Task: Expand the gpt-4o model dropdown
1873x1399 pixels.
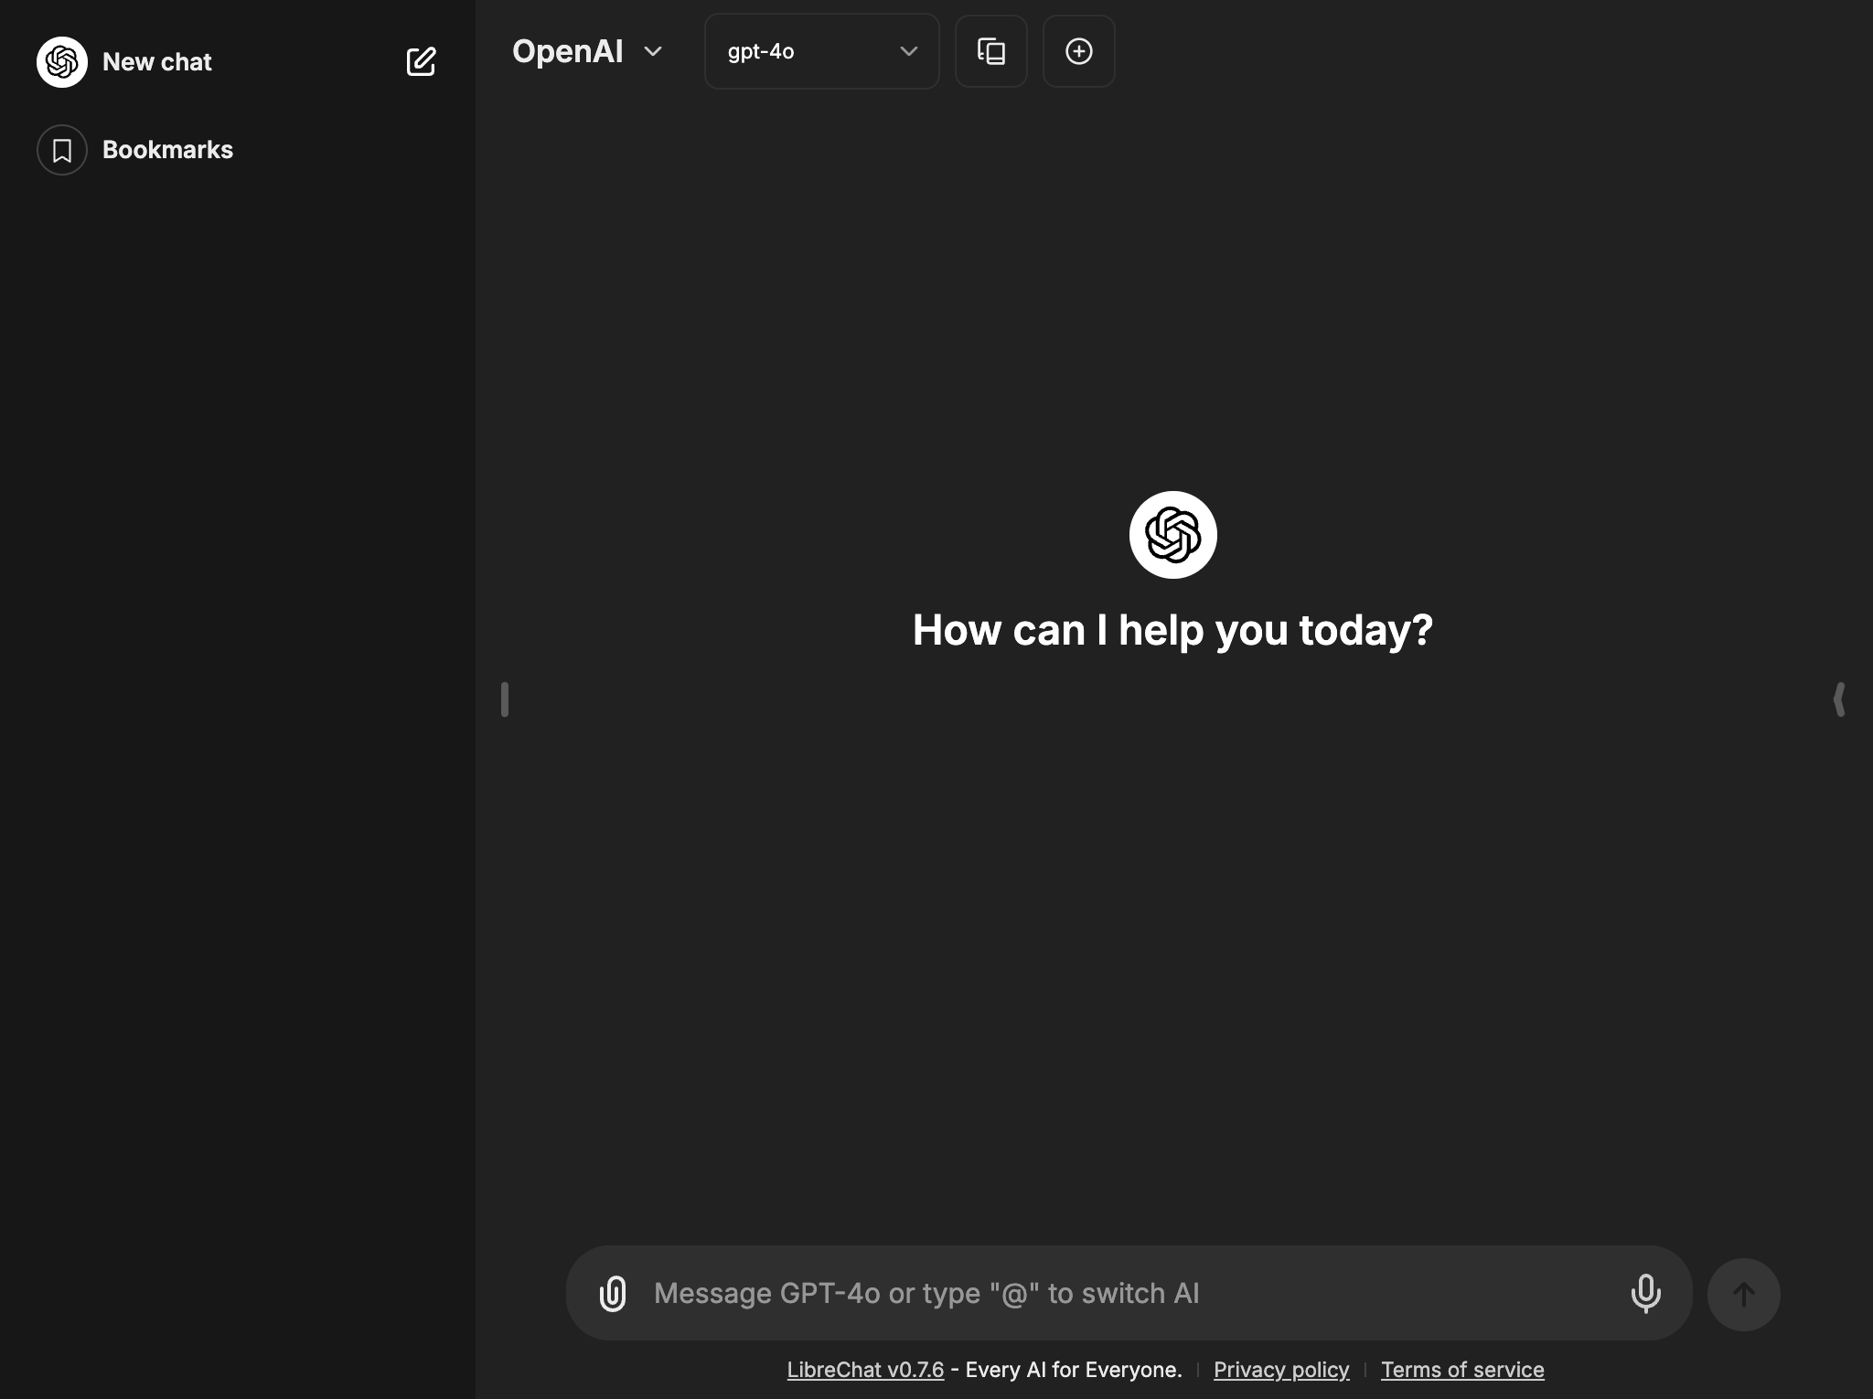Action: (x=820, y=51)
